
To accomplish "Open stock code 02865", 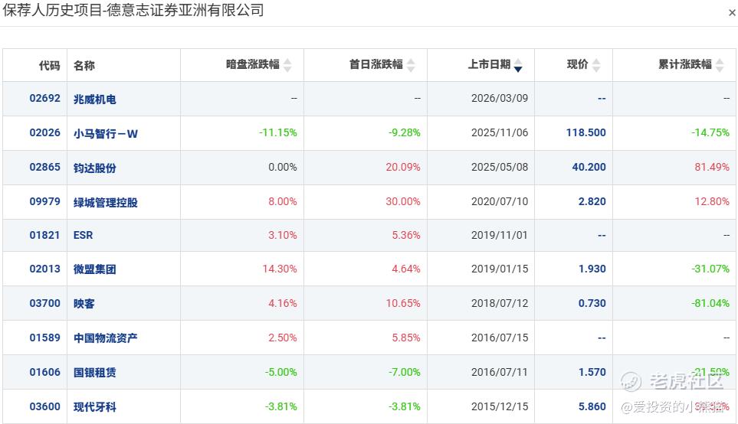I will (x=44, y=167).
